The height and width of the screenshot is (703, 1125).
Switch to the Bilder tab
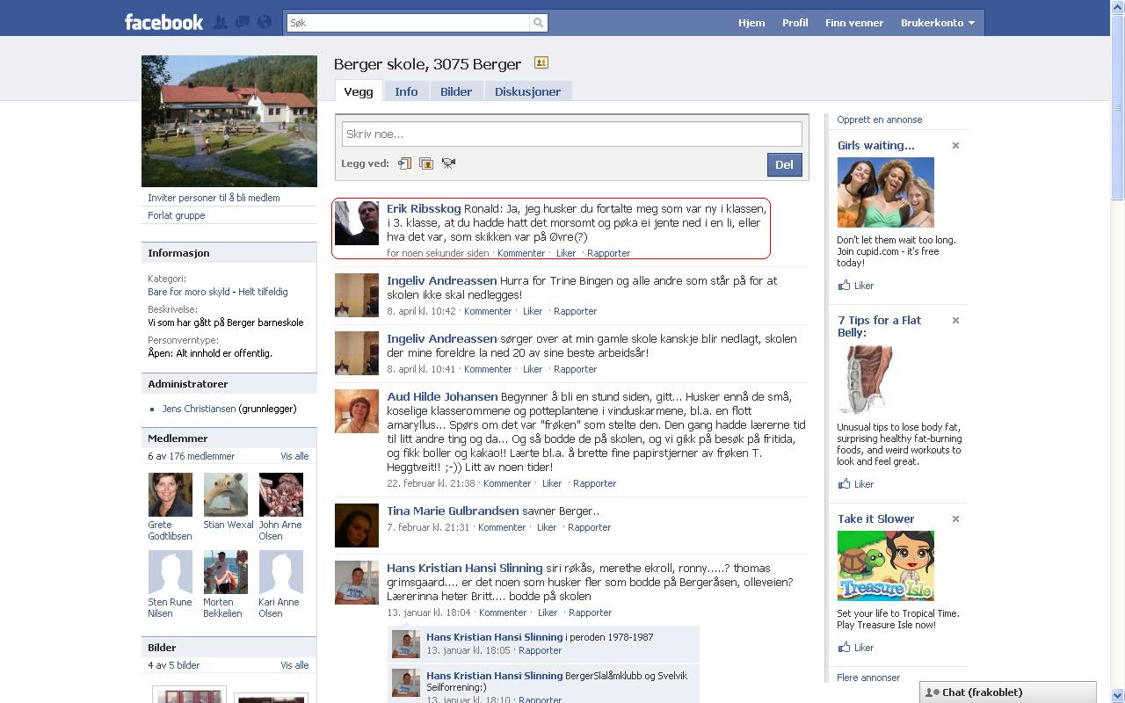tap(456, 91)
